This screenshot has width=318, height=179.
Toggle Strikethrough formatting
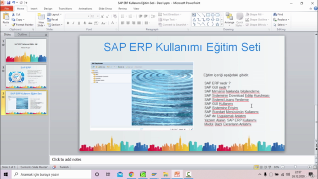[90, 23]
